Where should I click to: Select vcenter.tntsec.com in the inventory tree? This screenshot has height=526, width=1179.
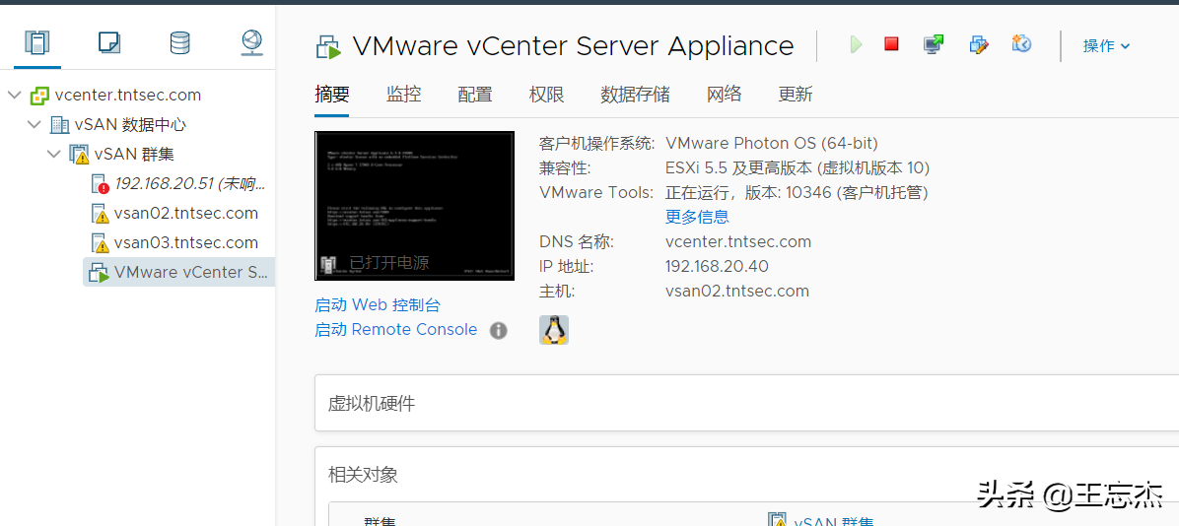[128, 95]
